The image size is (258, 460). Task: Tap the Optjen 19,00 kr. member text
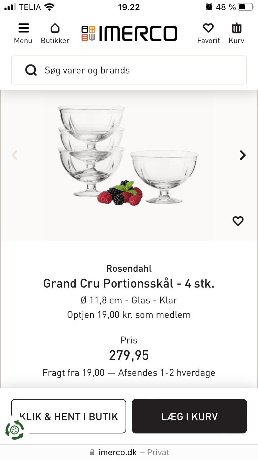click(x=129, y=314)
